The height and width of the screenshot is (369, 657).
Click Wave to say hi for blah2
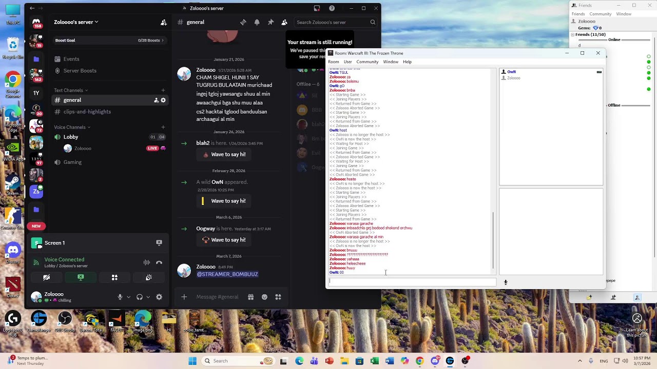pyautogui.click(x=224, y=154)
